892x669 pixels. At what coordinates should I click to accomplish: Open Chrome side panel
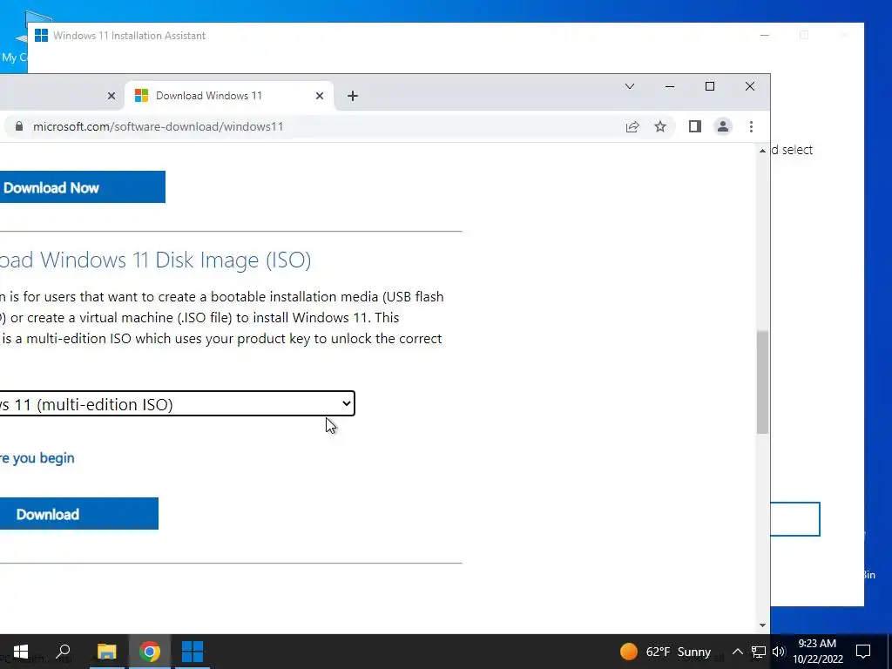[x=694, y=126]
